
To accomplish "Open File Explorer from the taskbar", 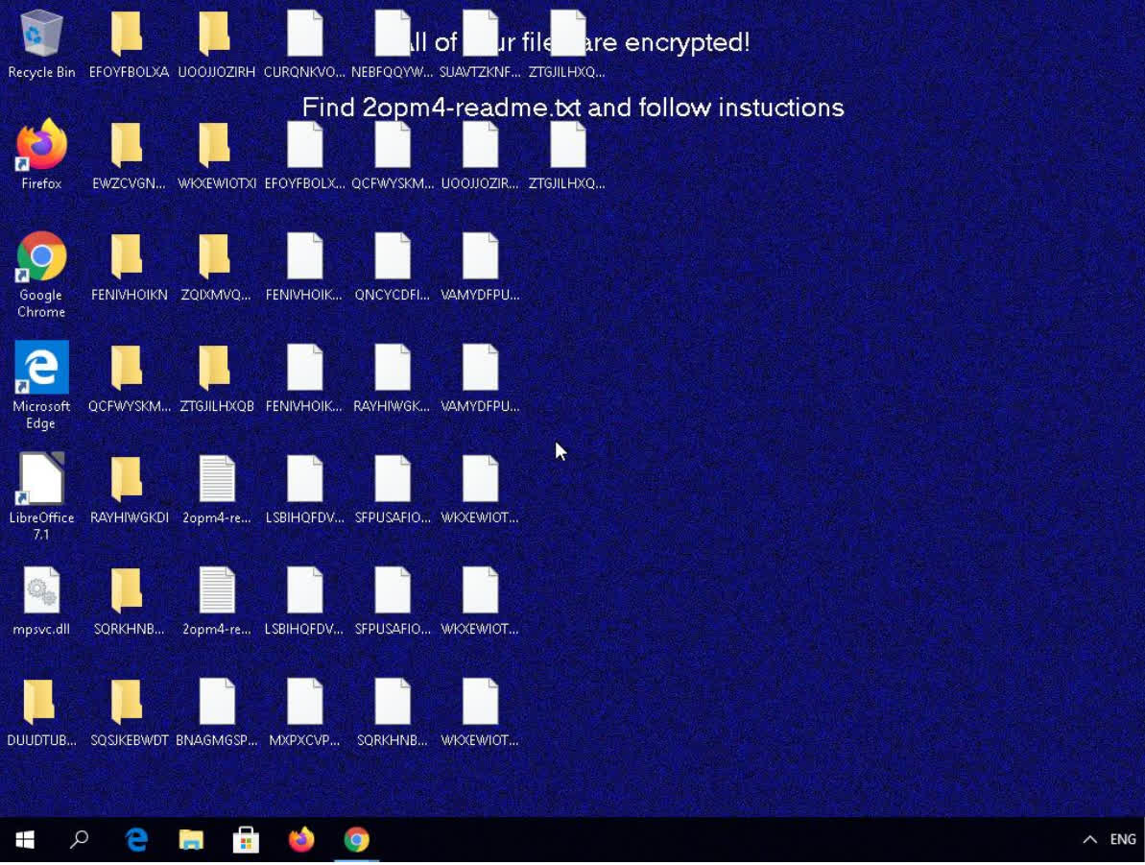I will (191, 840).
